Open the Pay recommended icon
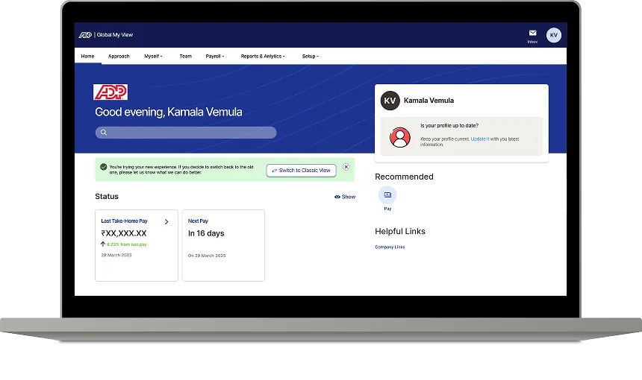Image resolution: width=642 pixels, height=380 pixels. (387, 195)
